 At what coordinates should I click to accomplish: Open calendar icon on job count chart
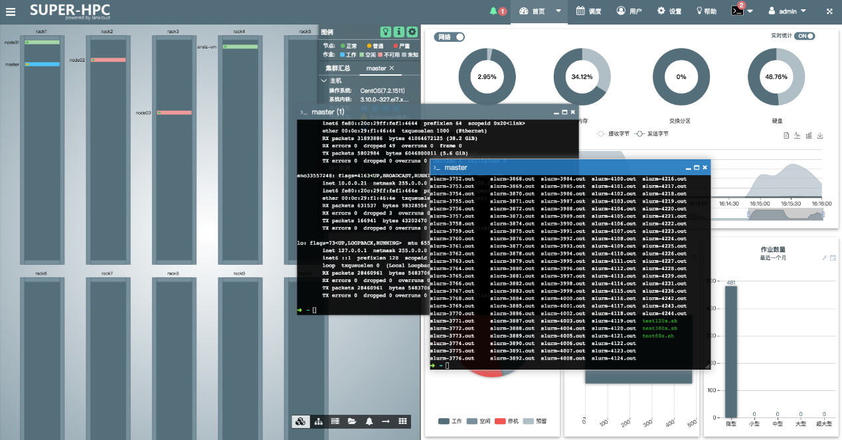pyautogui.click(x=833, y=257)
